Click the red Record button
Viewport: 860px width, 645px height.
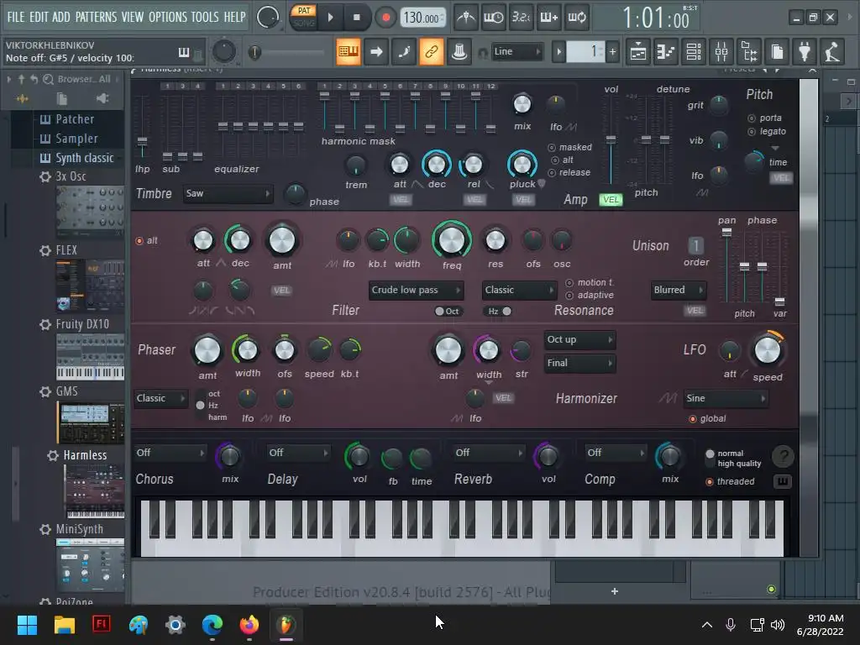[385, 18]
